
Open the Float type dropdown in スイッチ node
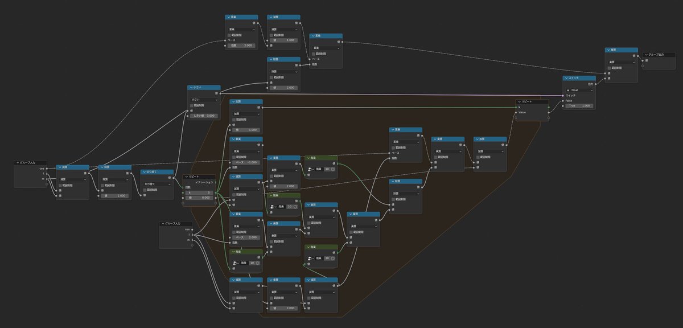(x=579, y=89)
